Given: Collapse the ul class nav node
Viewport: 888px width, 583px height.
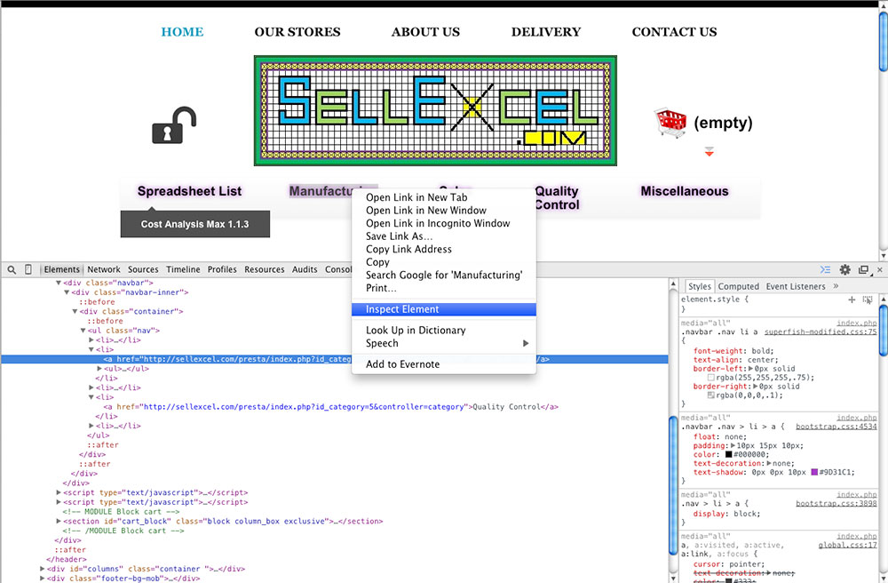Looking at the screenshot, I should pos(83,331).
